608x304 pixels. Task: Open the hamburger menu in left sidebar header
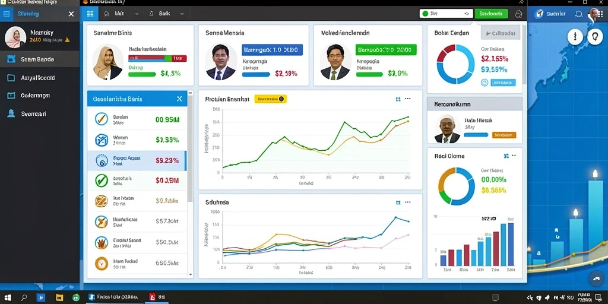(6, 14)
